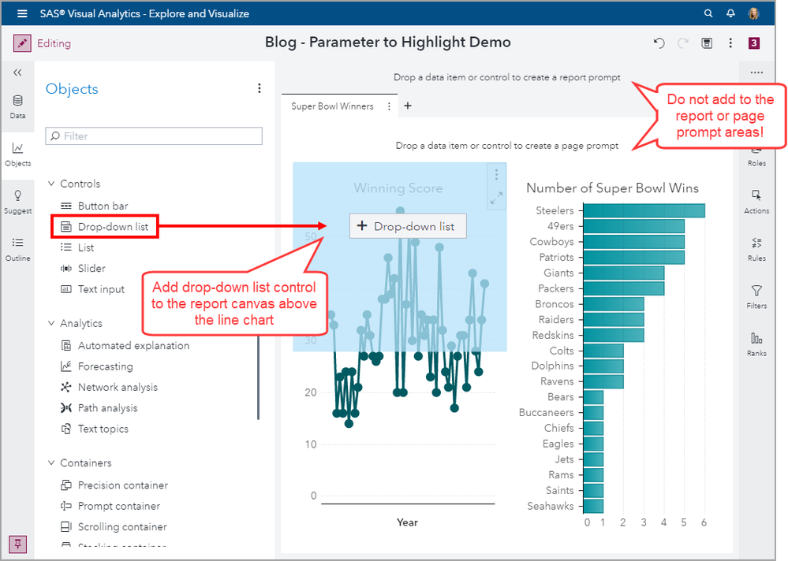788x561 pixels.
Task: Click the undo arrow icon
Action: [x=659, y=43]
